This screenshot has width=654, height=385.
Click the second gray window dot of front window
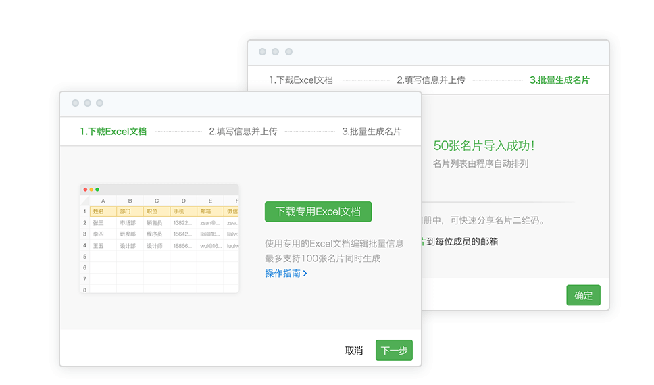click(88, 103)
